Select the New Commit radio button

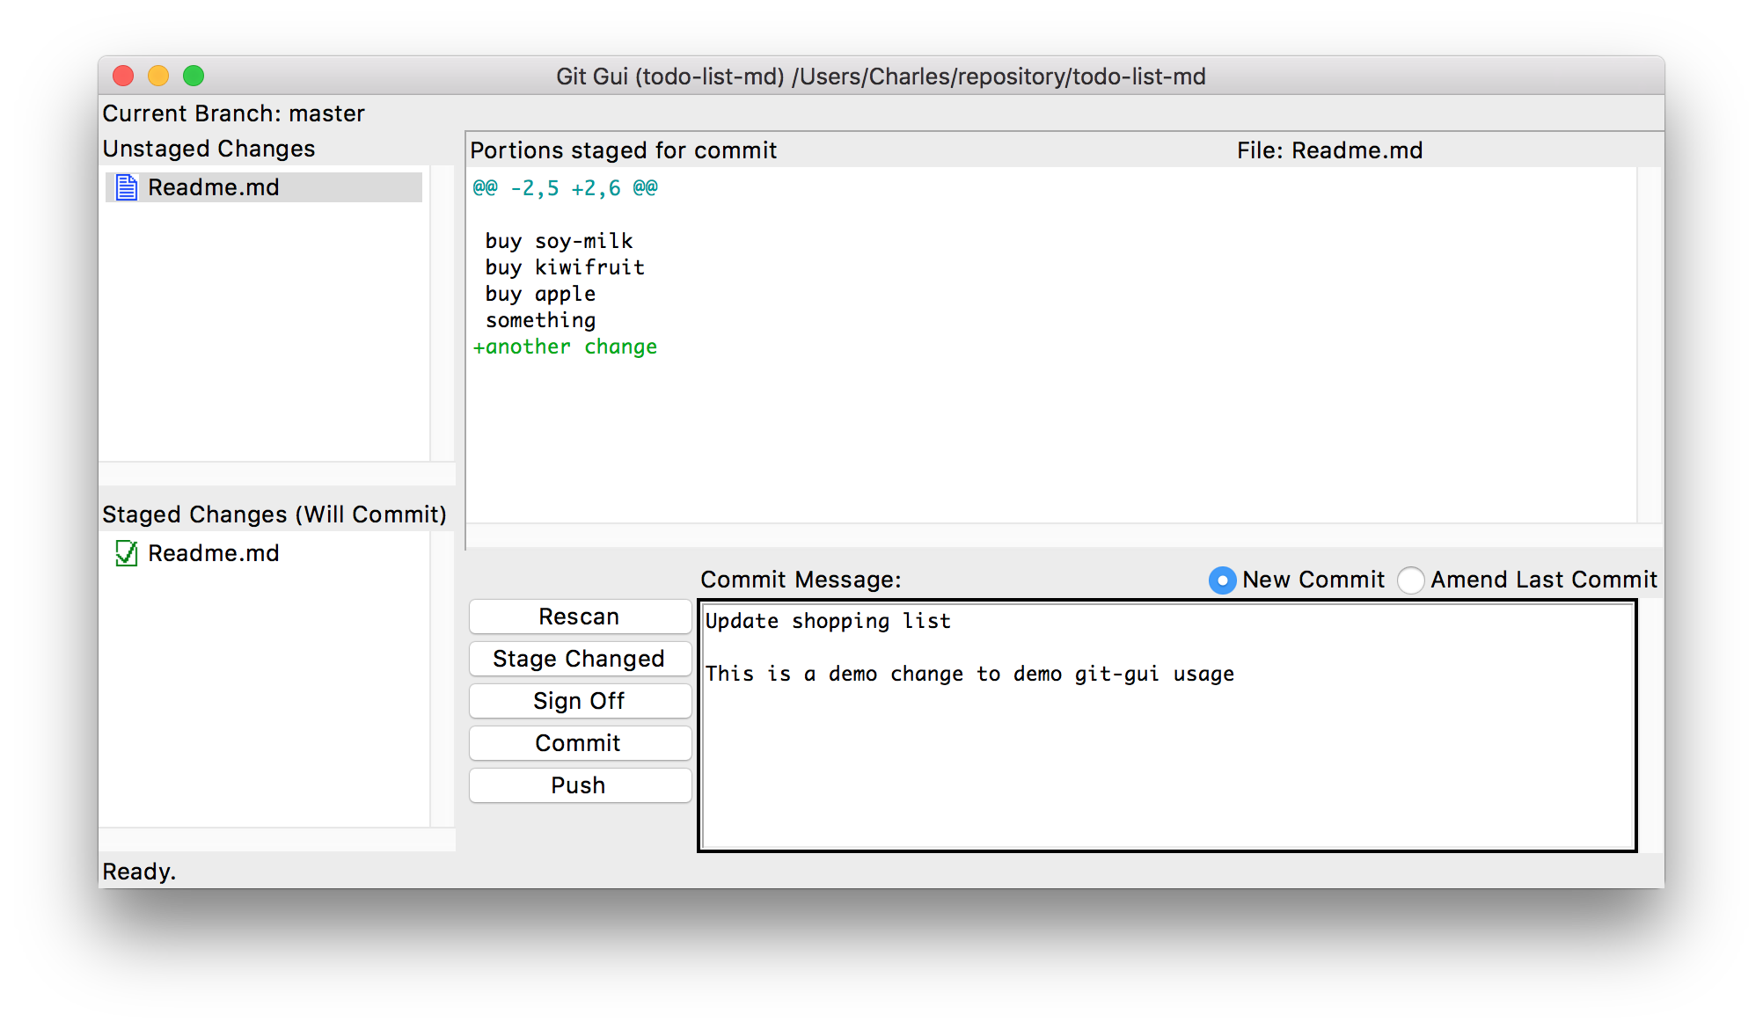(x=1222, y=580)
